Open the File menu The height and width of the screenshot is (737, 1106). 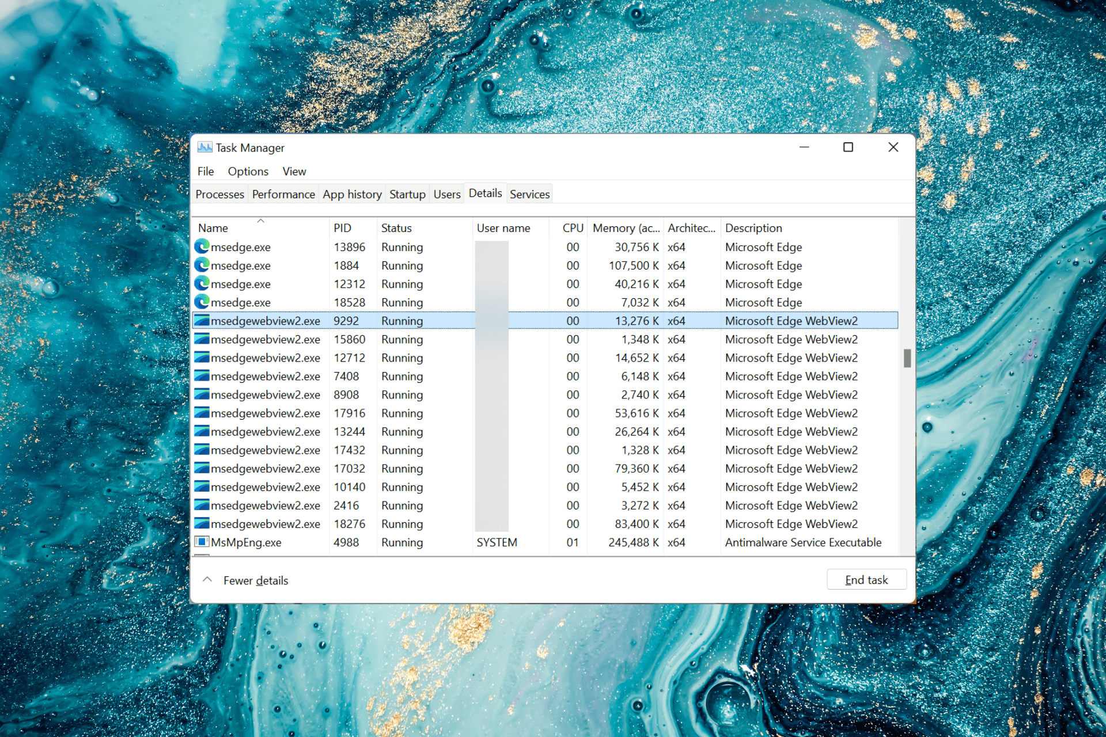[x=206, y=171]
